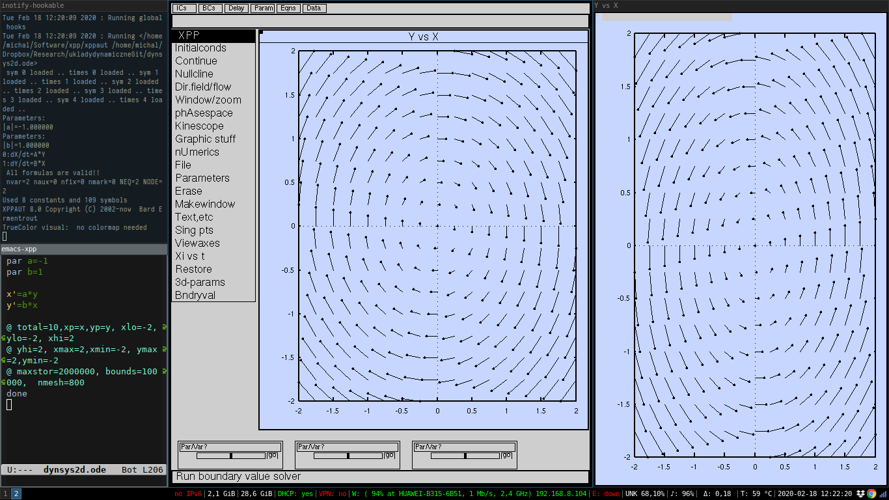Choose the Continue menu entry
The image size is (889, 500).
213,61
